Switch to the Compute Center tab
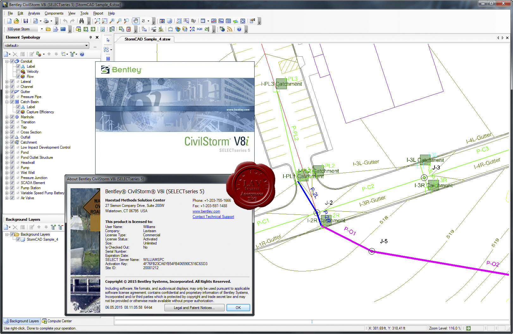Screen dimensions: 513x334 pyautogui.click(x=57, y=321)
